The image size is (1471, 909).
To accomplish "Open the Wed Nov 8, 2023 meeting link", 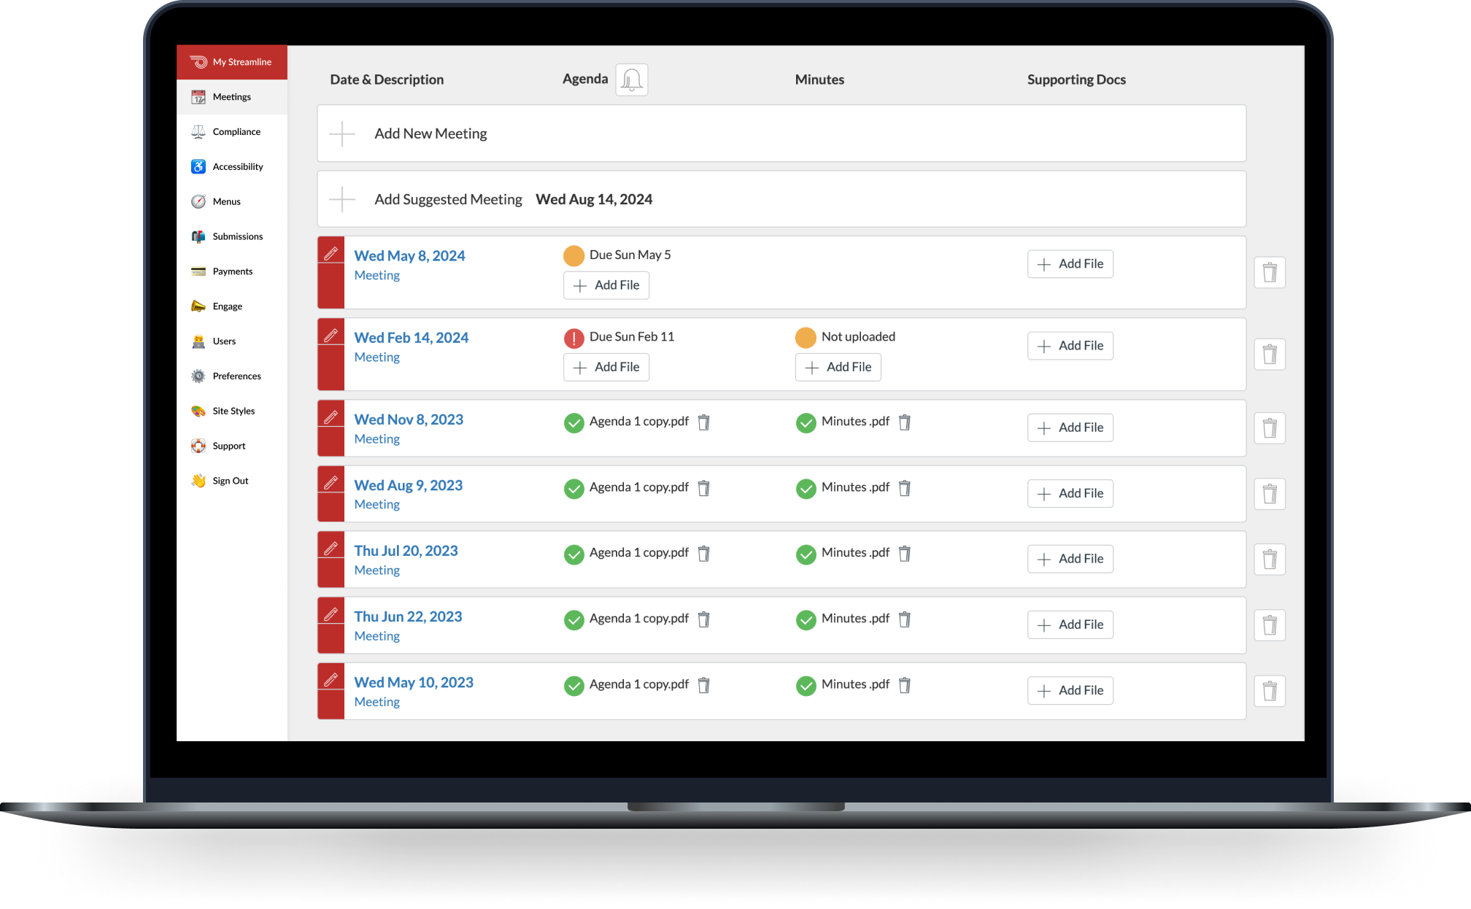I will pyautogui.click(x=409, y=419).
